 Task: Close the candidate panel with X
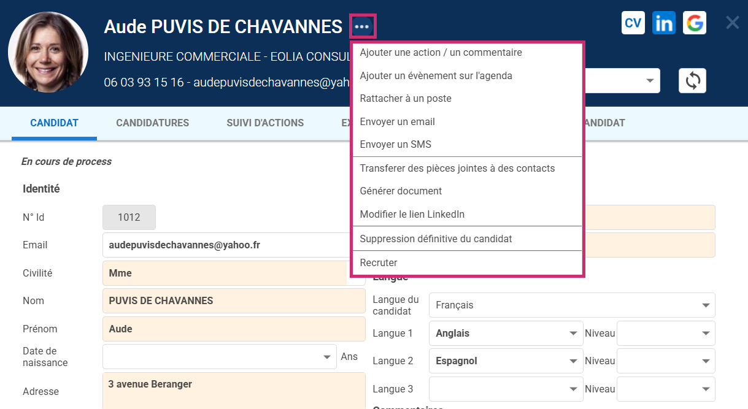tap(732, 23)
